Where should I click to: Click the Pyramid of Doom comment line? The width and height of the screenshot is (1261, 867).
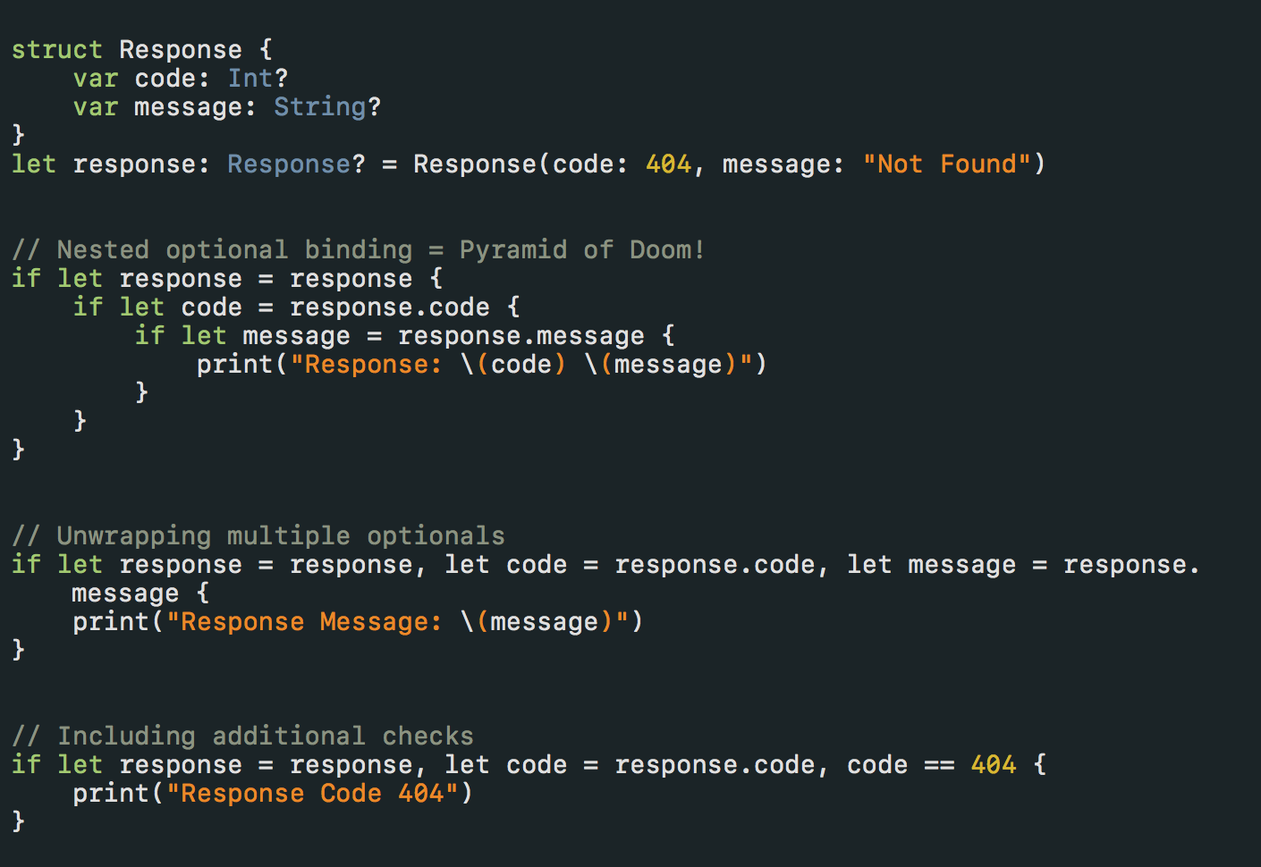click(x=358, y=249)
